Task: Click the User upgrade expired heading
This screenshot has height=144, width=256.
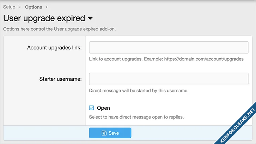Action: [44, 18]
